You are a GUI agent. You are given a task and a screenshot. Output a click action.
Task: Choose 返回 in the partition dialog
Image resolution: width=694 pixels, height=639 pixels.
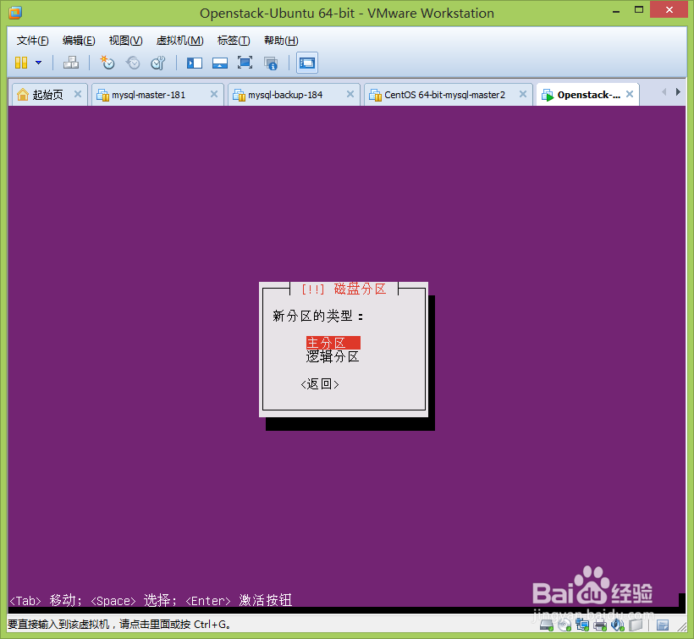[x=320, y=383]
